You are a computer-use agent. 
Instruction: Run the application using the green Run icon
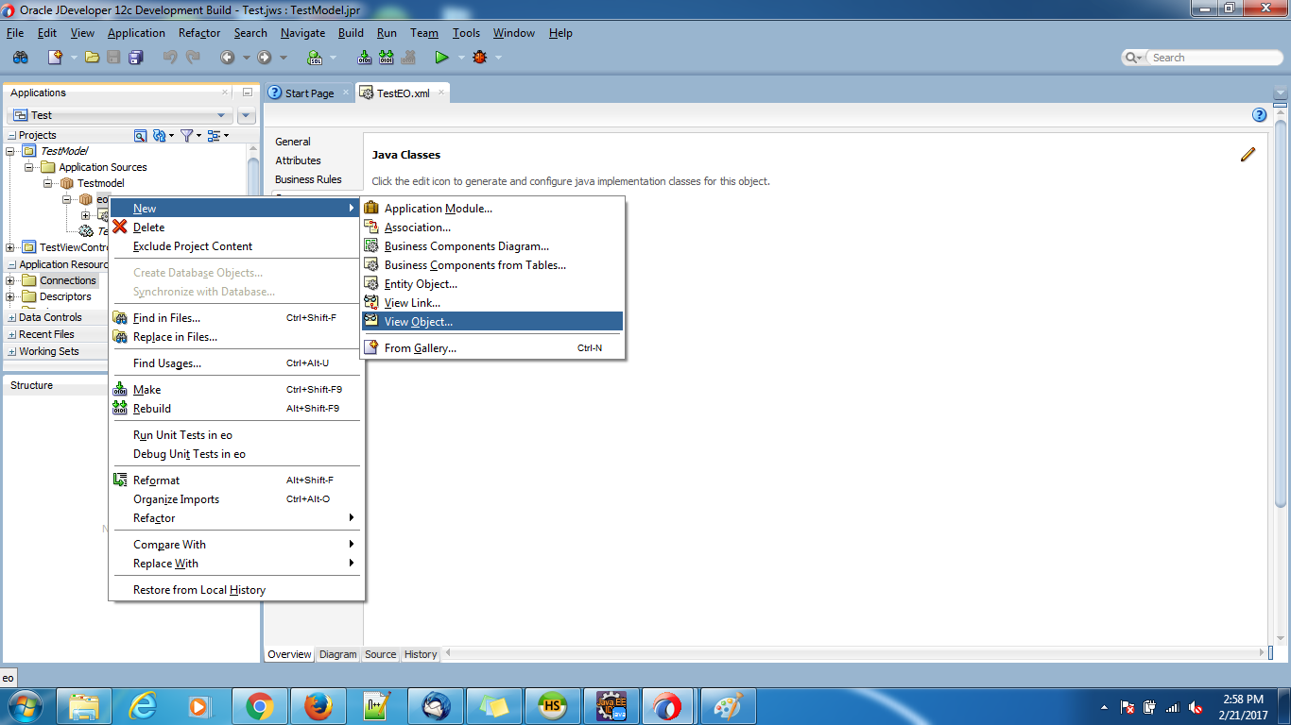click(x=440, y=57)
